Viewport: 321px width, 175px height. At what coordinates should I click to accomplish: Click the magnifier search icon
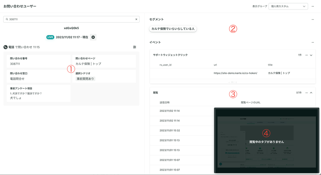[7, 19]
